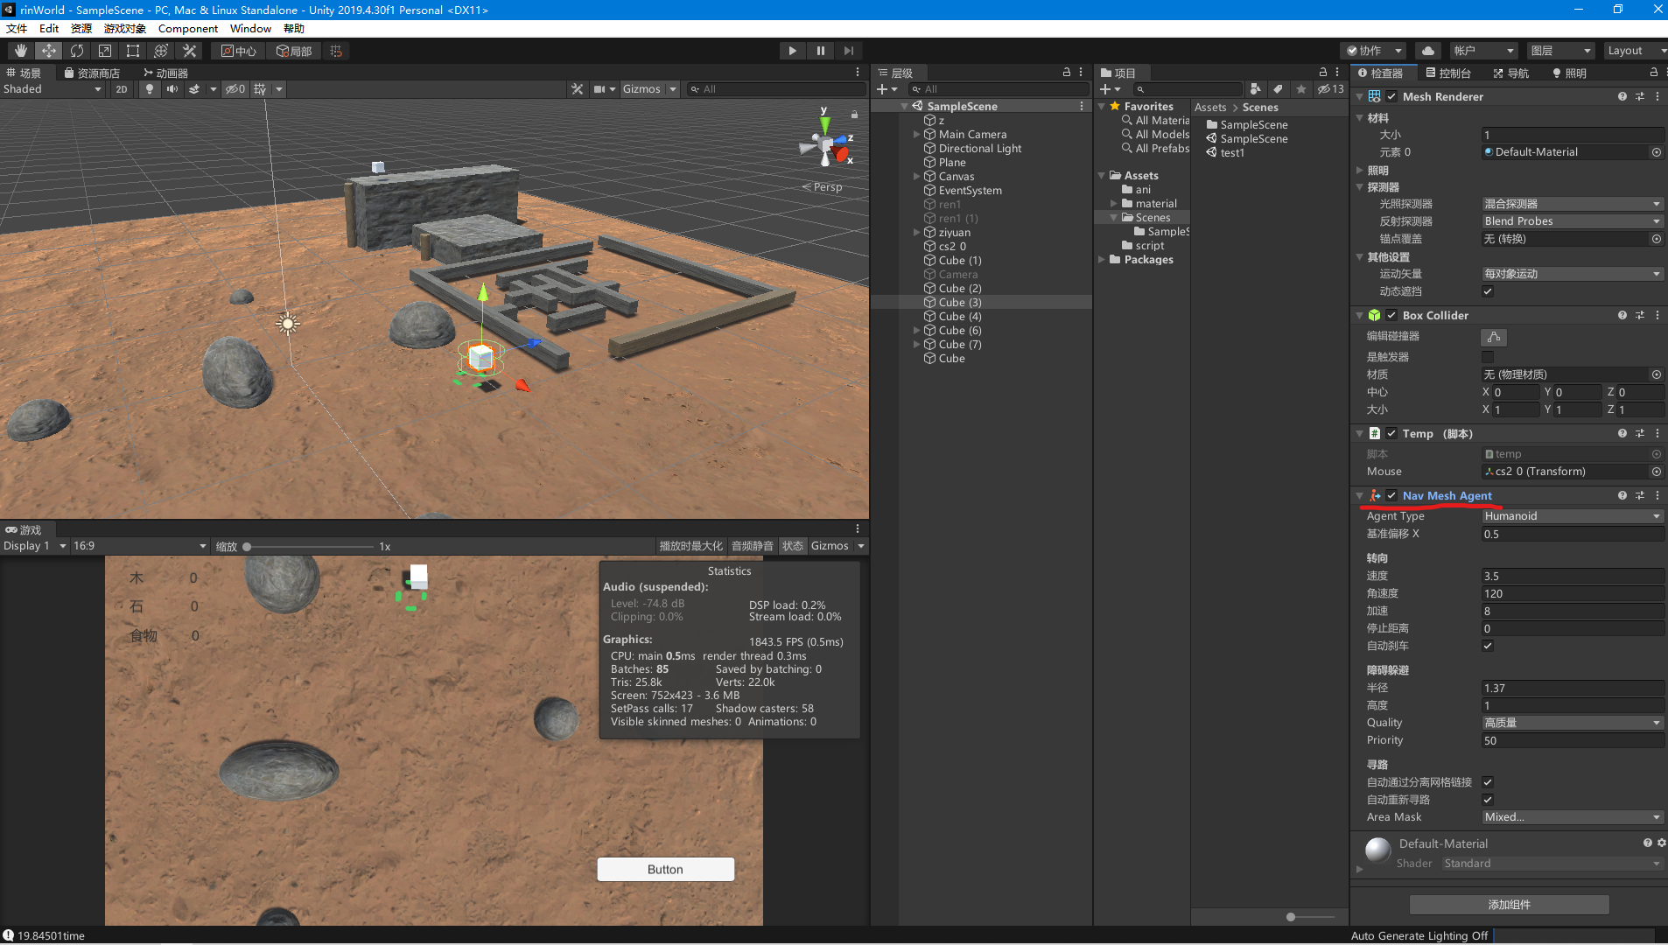The image size is (1668, 945).
Task: Toggle scene lighting bulb icon
Action: [150, 89]
